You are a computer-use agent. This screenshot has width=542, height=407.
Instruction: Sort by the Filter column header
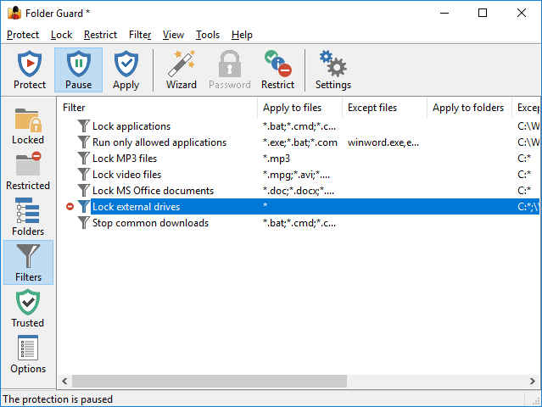point(158,108)
